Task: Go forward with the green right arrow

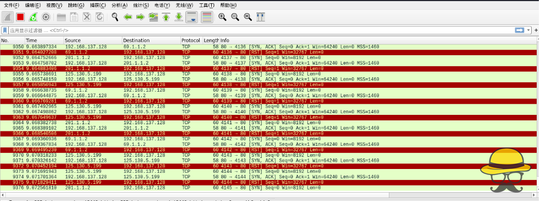Action: 140,17
